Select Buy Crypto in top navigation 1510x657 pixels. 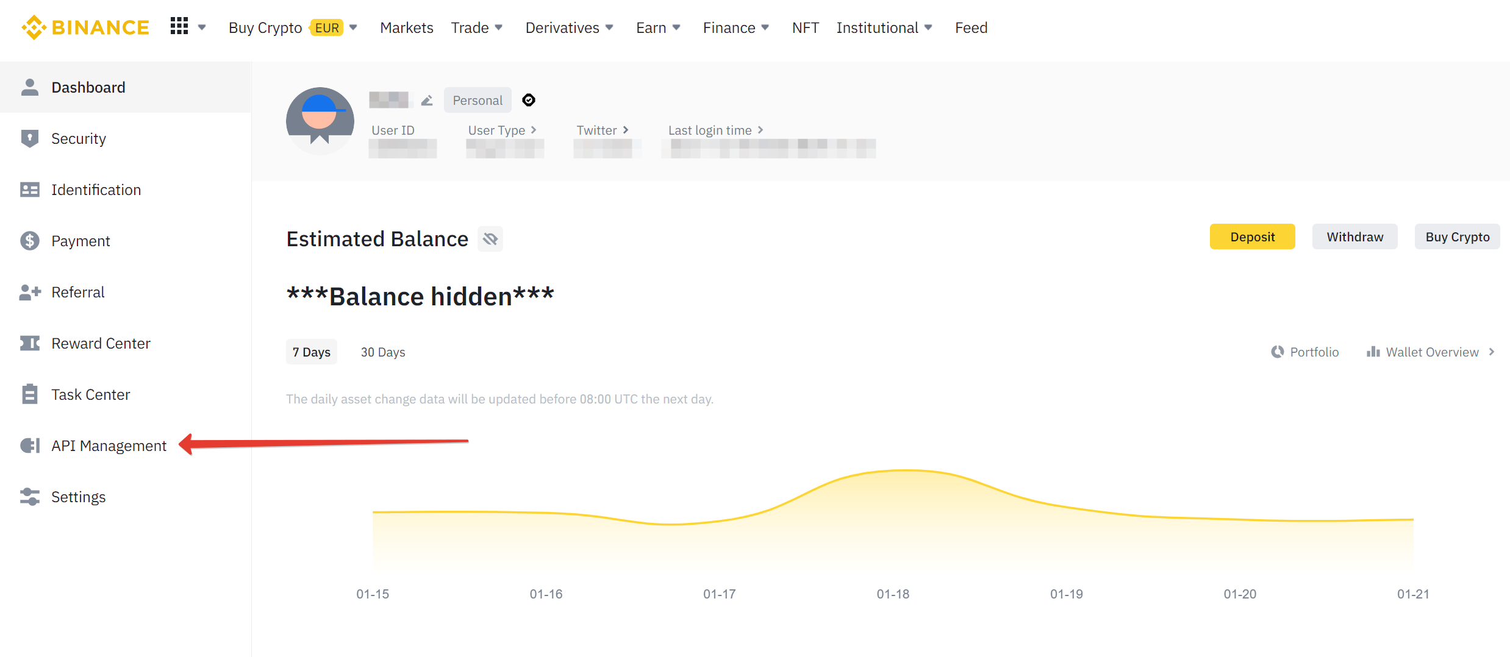click(x=265, y=27)
